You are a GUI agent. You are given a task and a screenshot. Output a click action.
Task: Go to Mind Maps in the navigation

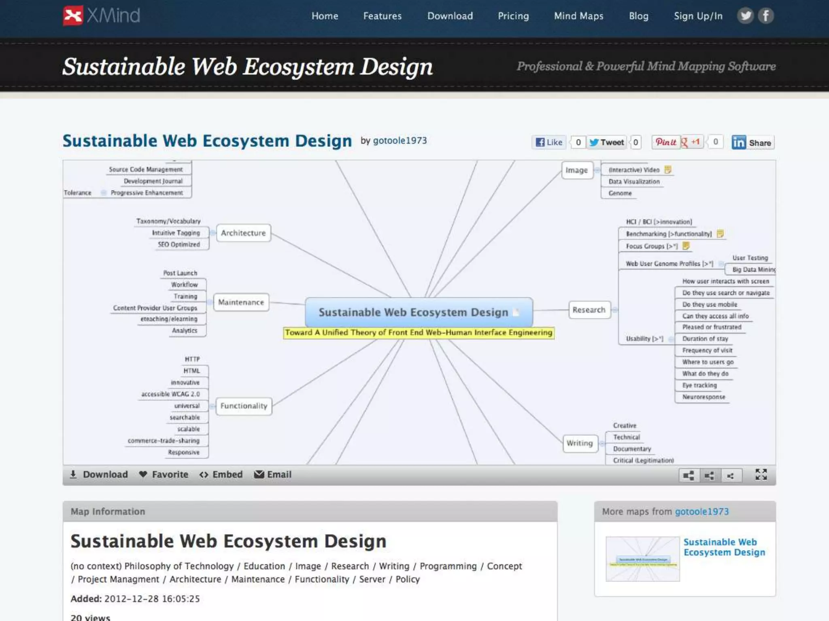[578, 16]
